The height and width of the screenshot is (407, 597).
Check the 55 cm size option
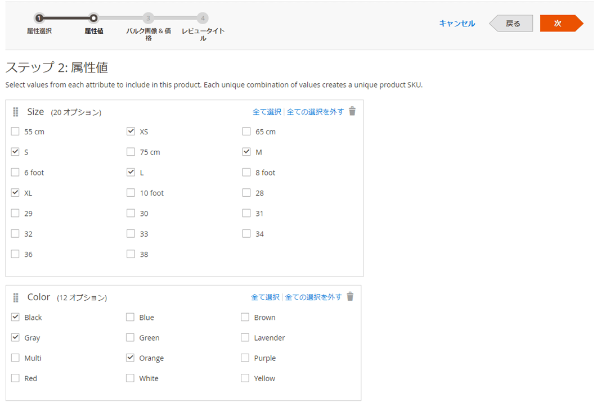(15, 131)
